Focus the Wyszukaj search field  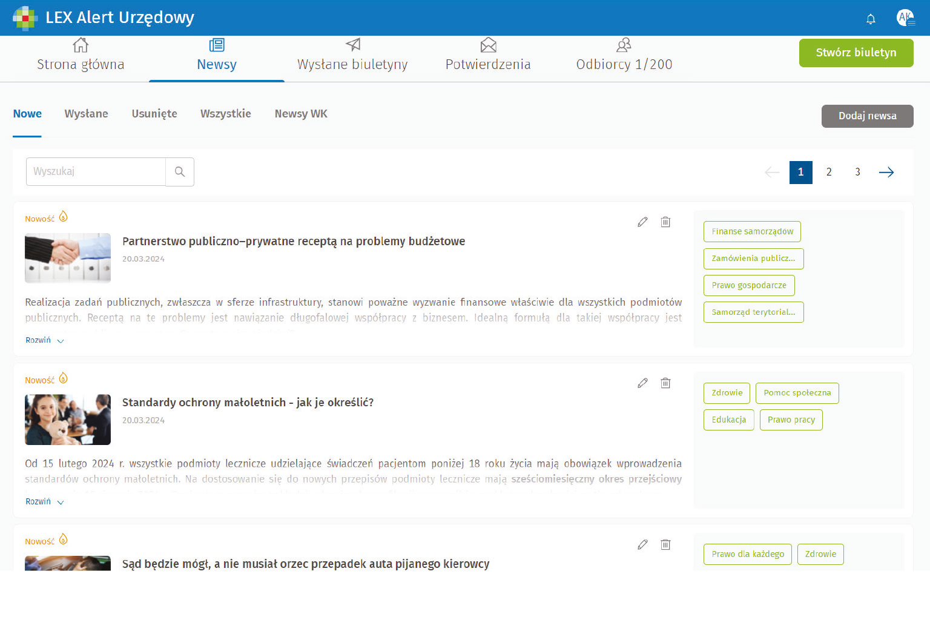point(96,172)
